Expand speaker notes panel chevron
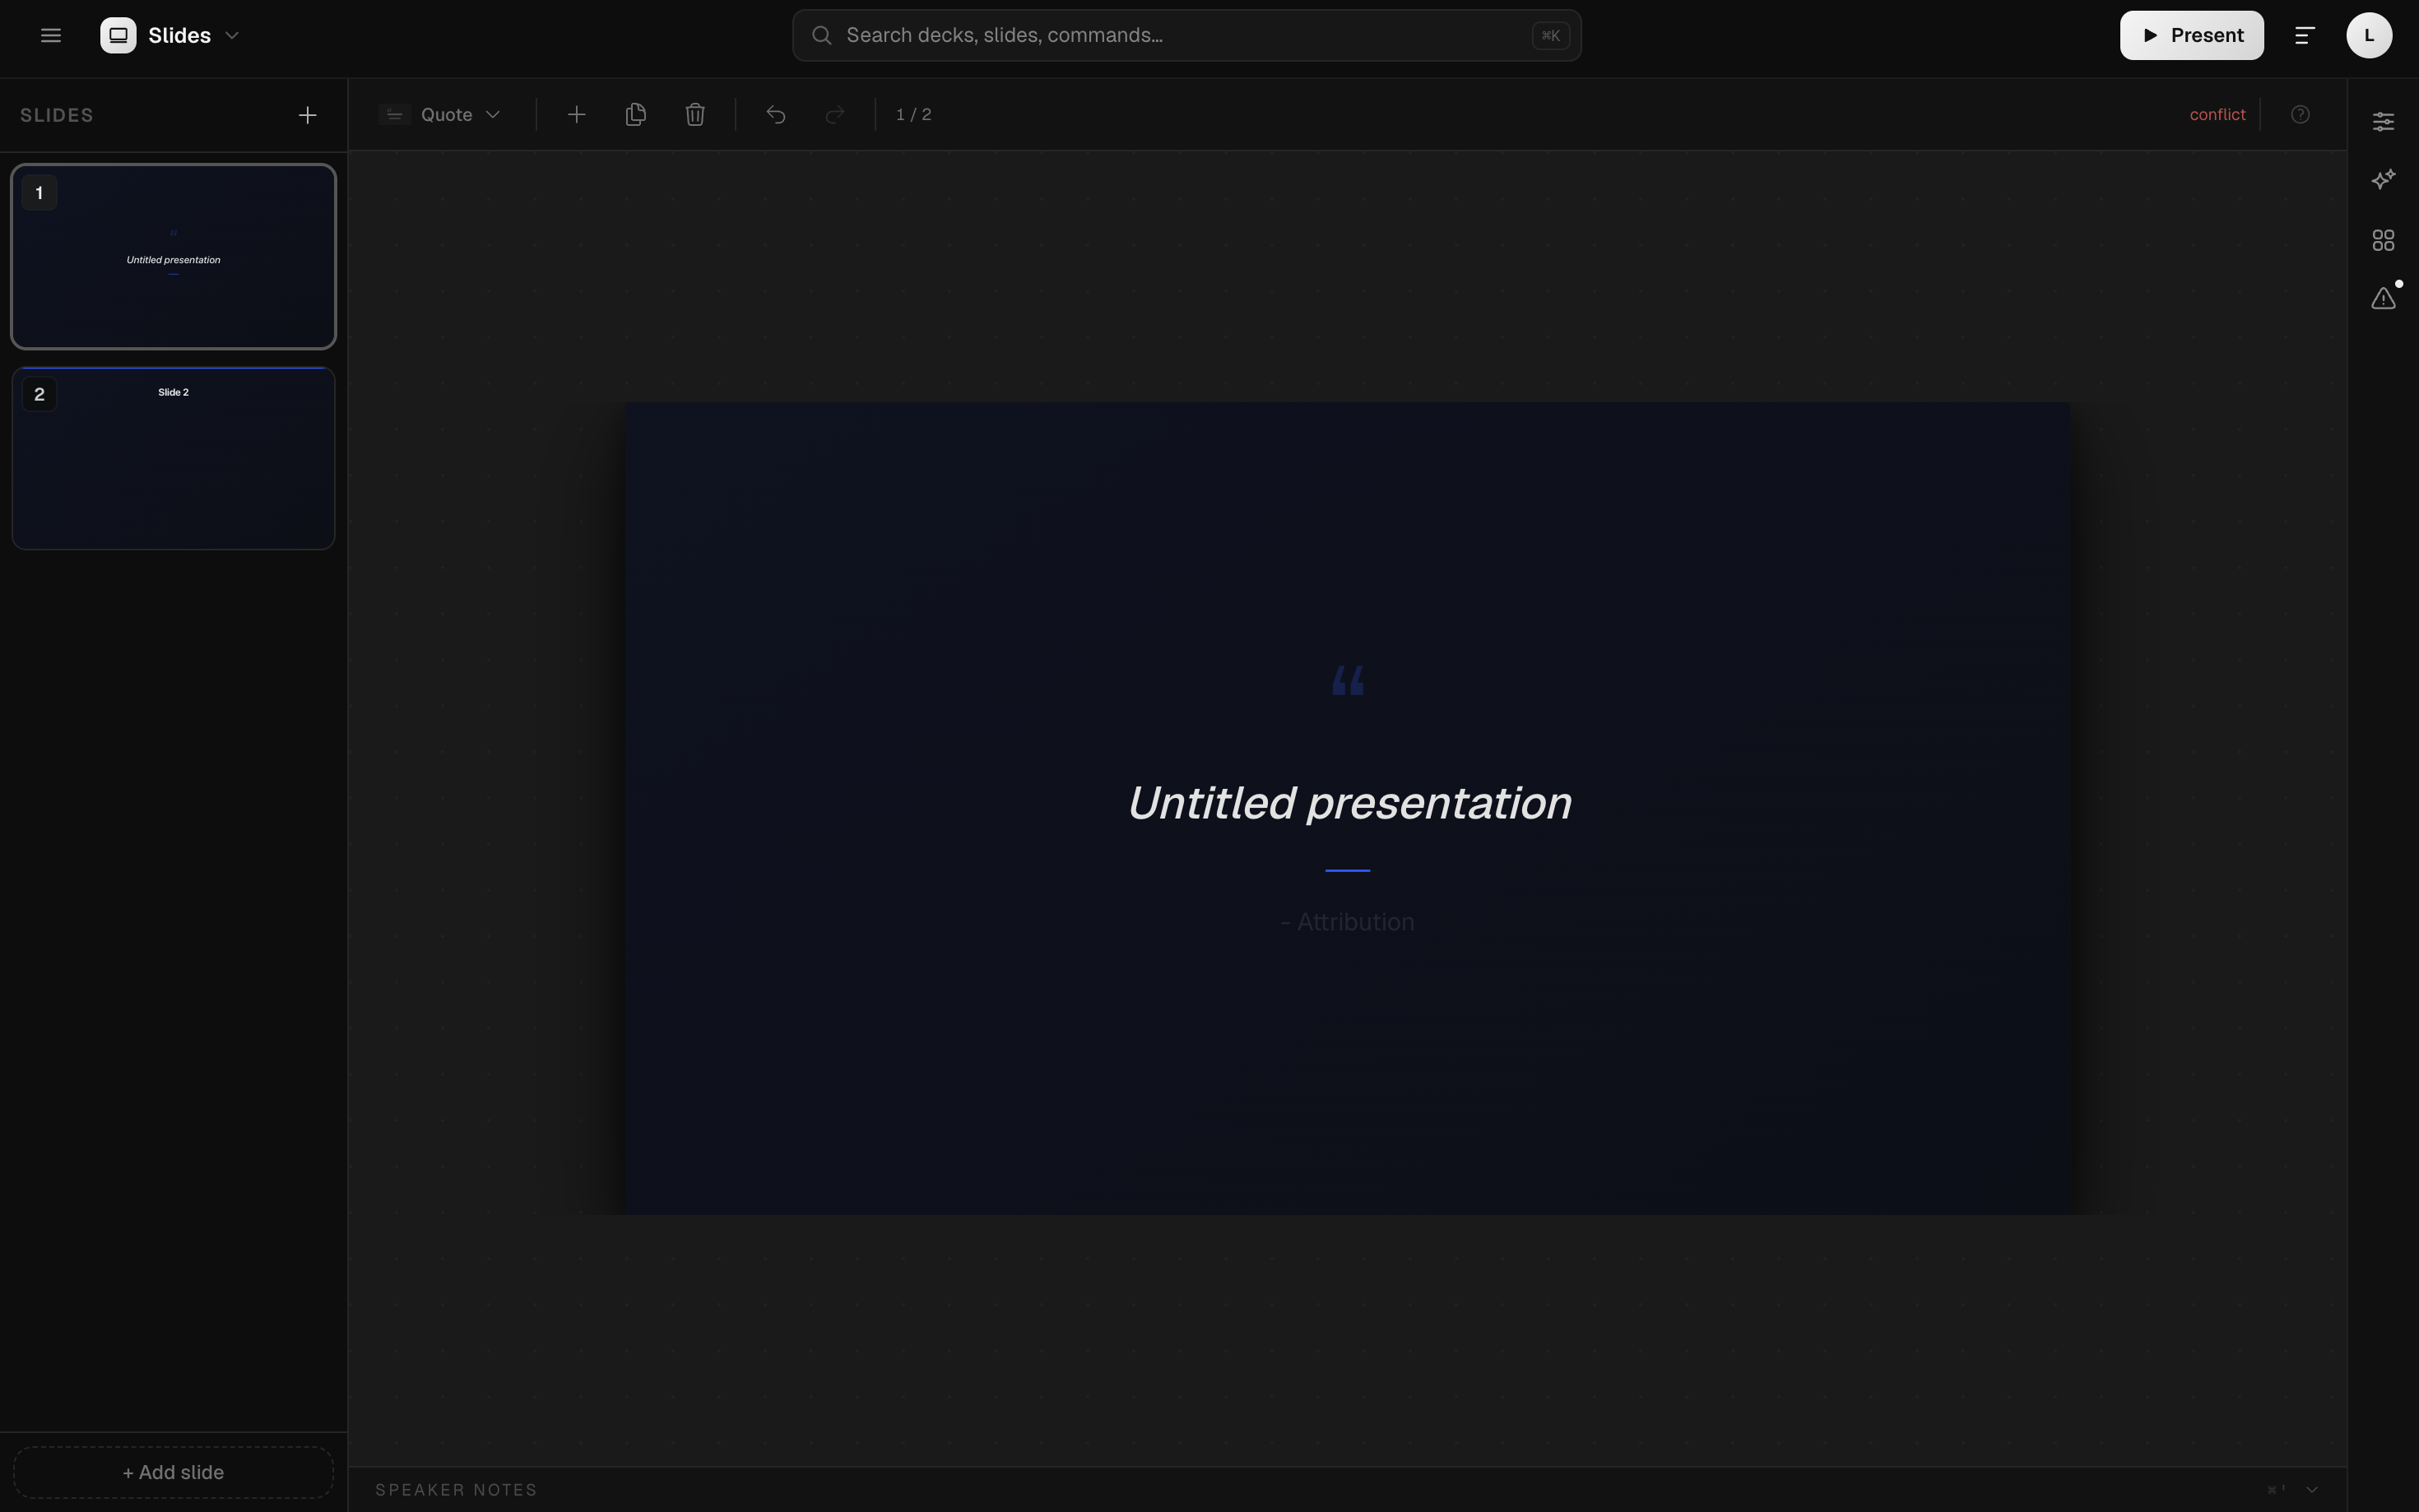Screen dimensions: 2419x1512 [x=2312, y=1490]
